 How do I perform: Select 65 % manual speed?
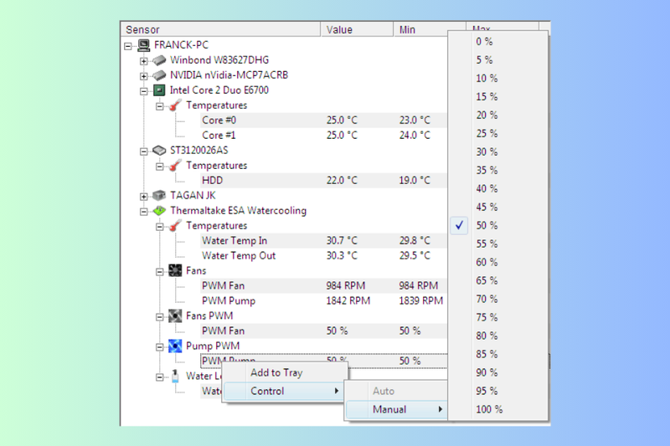click(x=498, y=280)
